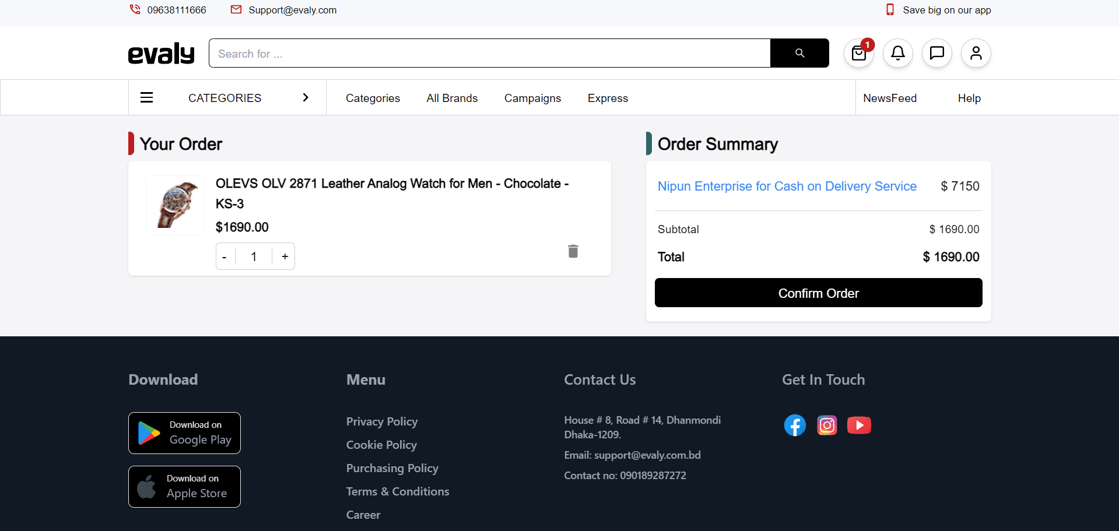Click the CATEGORIES label
This screenshot has width=1119, height=531.
click(224, 98)
